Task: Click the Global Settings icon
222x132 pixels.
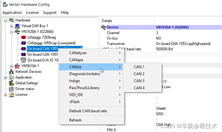Action: pos(11,83)
